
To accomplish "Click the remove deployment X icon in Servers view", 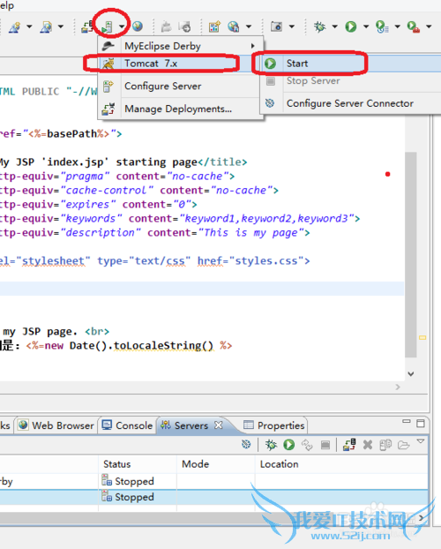I will coord(368,445).
